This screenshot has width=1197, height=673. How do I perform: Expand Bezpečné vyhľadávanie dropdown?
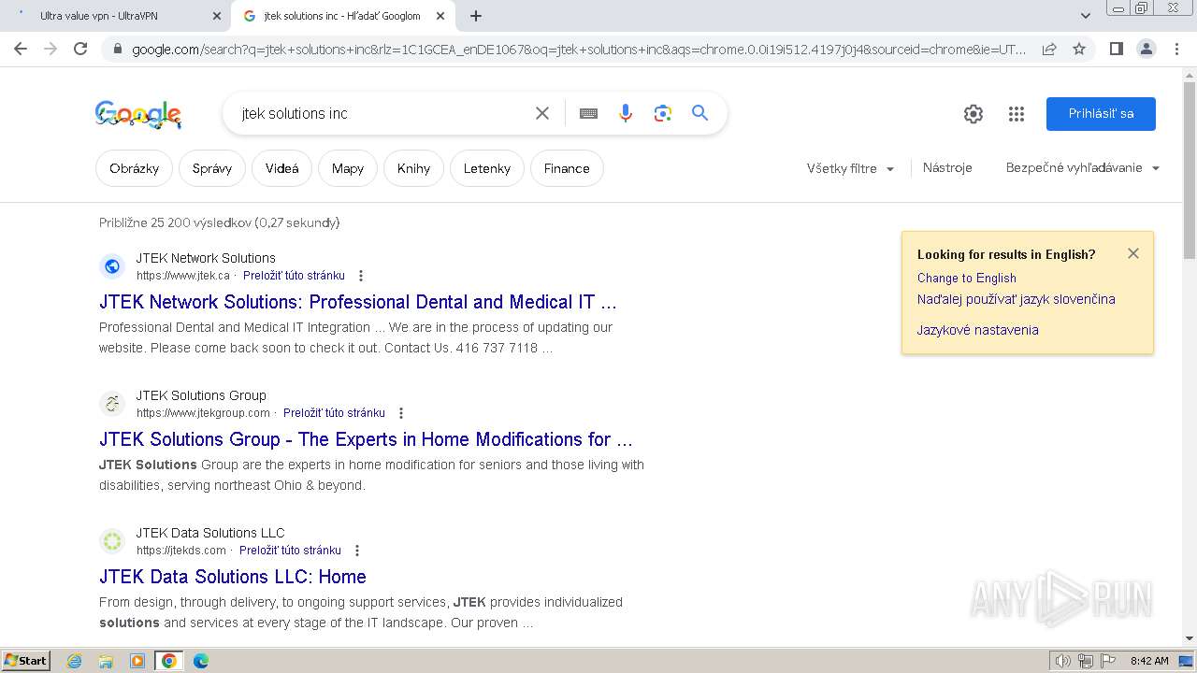coord(1083,168)
